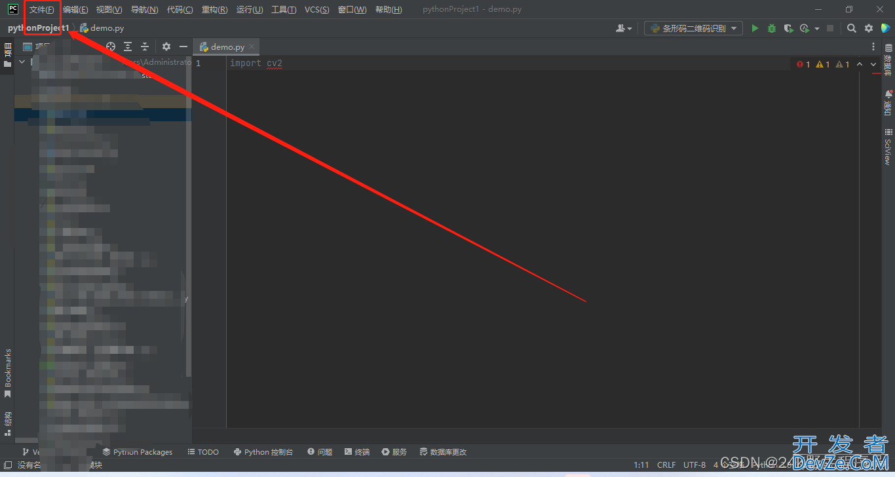
Task: Click demo.py breadcrumb in navigation bar
Action: point(102,28)
